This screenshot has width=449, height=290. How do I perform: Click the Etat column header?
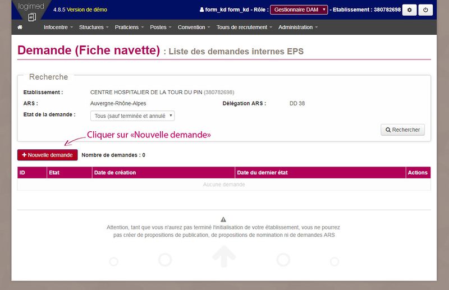[69, 173]
